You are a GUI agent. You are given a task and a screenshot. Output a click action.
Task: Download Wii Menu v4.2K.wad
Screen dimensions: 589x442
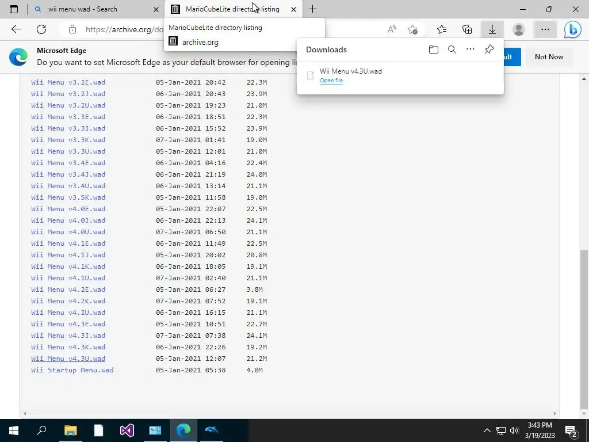68,301
